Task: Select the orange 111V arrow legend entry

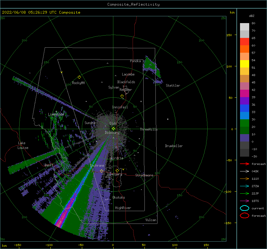Action: [x=244, y=179]
